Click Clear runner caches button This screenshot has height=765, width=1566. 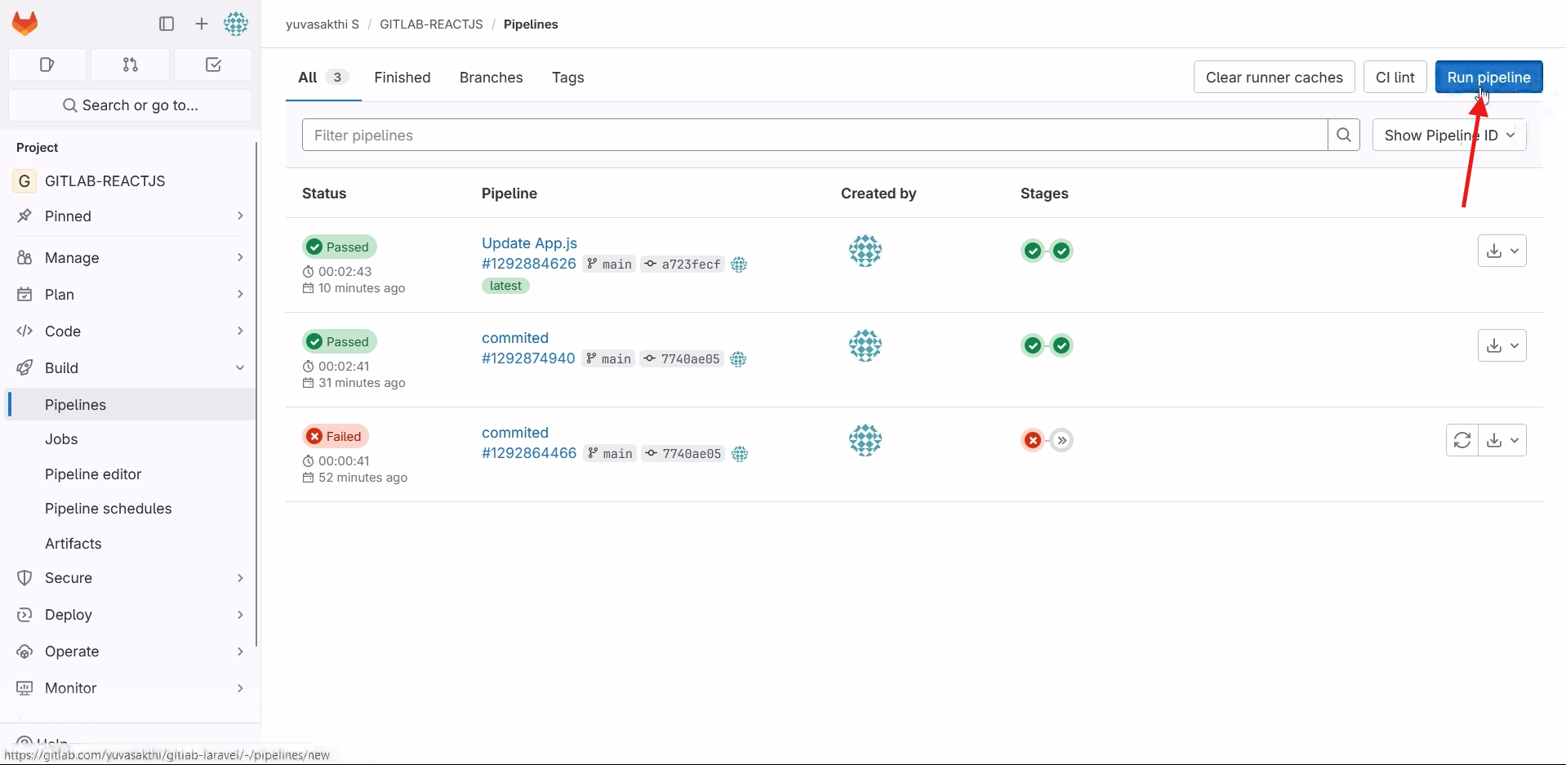tap(1274, 78)
